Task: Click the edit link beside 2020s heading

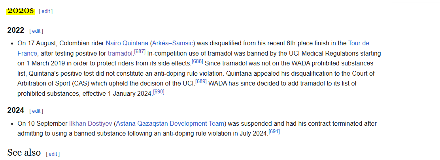Action: click(x=46, y=11)
